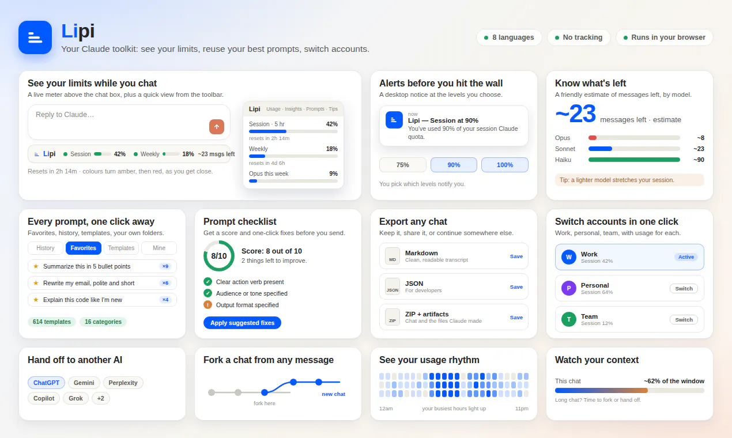Click the No tracking pill

point(579,37)
